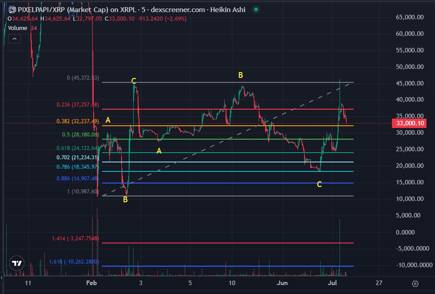Select the 1.618 Fibonacci extension label
Image resolution: width=435 pixels, height=294 pixels.
[x=74, y=262]
